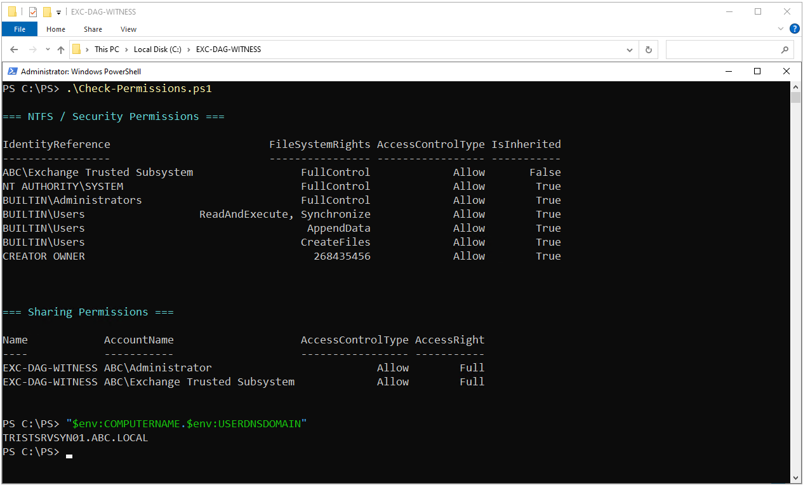Click the $env:COMPUTERNAME.$env:USERDNSDOMAIN command
This screenshot has width=803, height=485.
(x=187, y=423)
